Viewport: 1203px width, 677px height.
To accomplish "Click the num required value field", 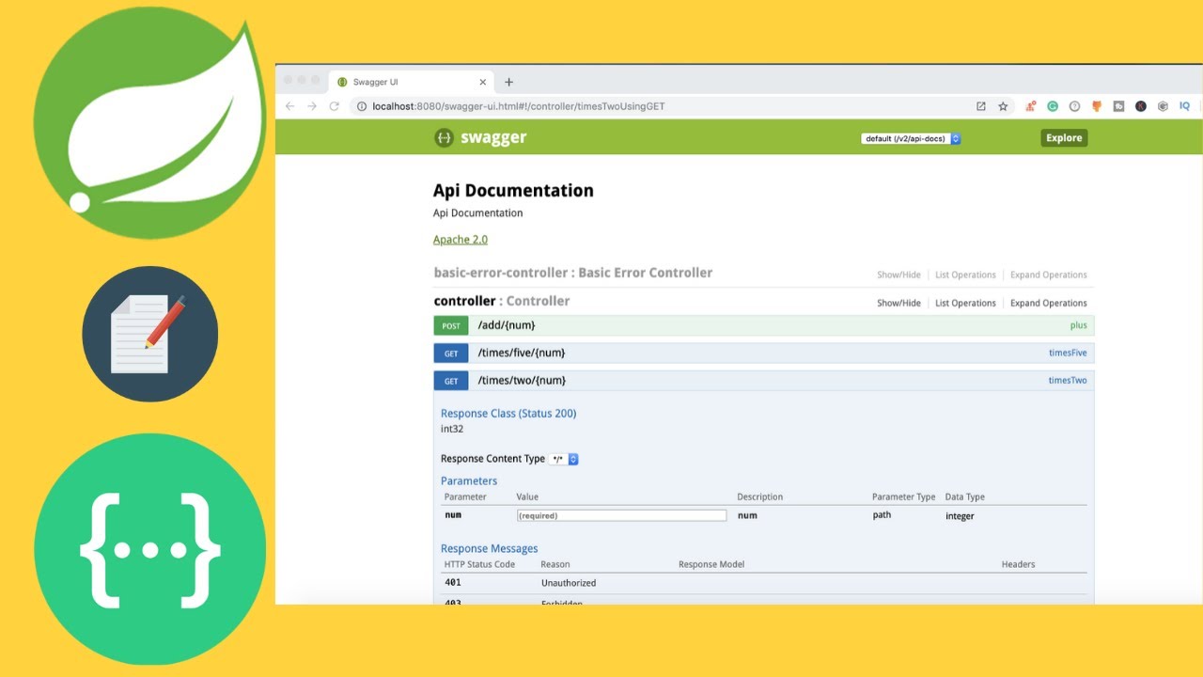I will point(621,515).
